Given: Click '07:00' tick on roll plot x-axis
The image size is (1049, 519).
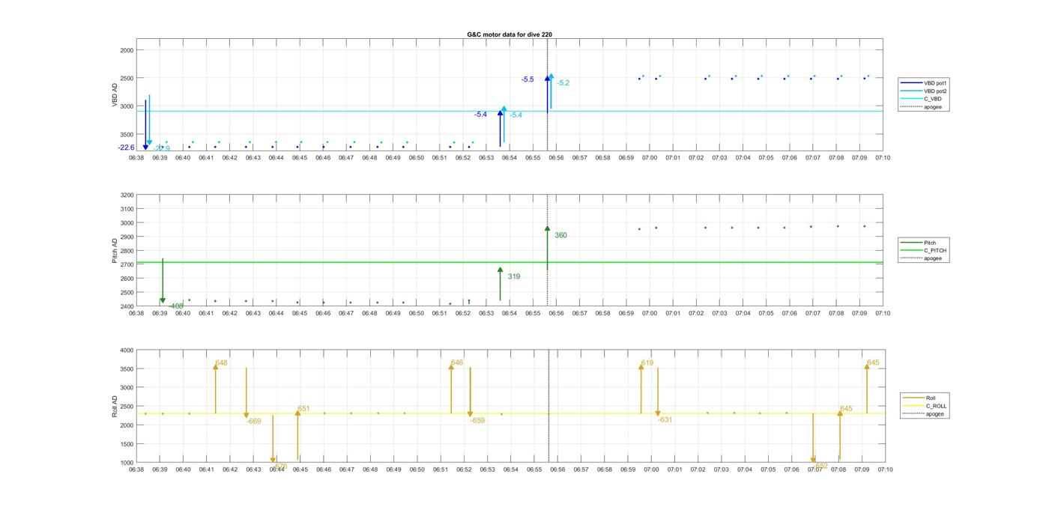Looking at the screenshot, I should coord(652,470).
